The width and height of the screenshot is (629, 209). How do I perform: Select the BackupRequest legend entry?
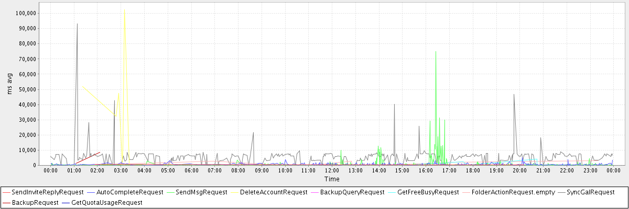(35, 202)
